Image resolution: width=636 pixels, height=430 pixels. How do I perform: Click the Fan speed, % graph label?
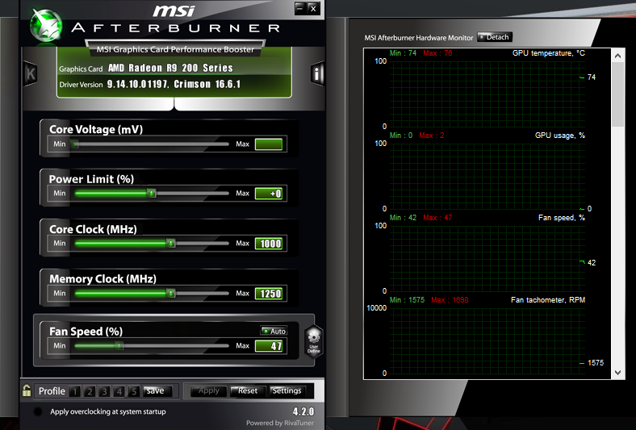tap(562, 218)
